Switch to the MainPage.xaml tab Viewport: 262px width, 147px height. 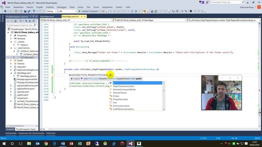pos(47,16)
